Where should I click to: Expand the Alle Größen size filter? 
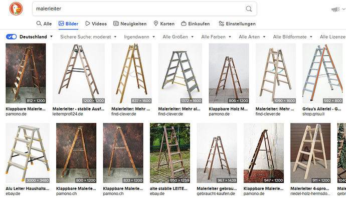pos(178,36)
